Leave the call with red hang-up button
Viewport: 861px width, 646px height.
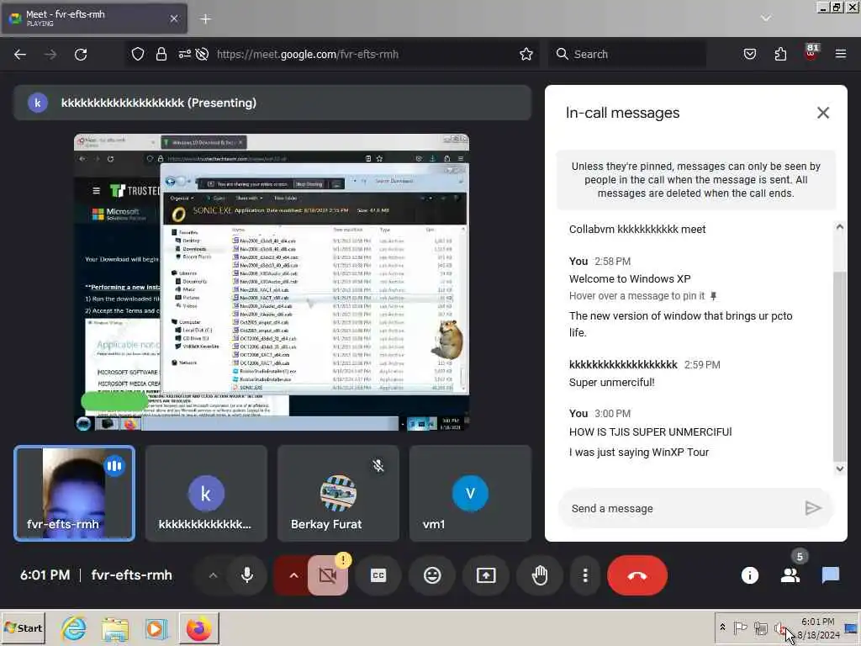pos(637,575)
